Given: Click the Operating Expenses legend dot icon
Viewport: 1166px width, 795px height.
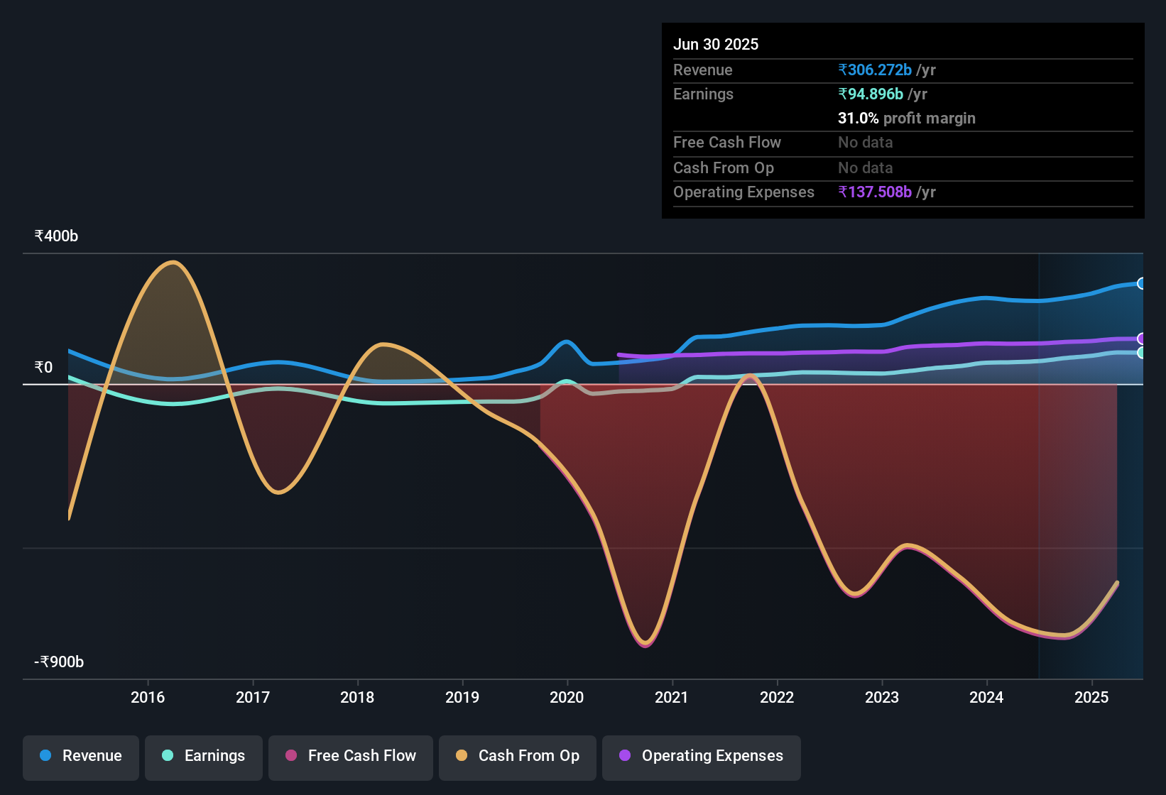Looking at the screenshot, I should 625,756.
